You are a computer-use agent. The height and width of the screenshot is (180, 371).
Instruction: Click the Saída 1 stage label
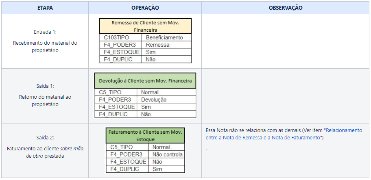[45, 86]
